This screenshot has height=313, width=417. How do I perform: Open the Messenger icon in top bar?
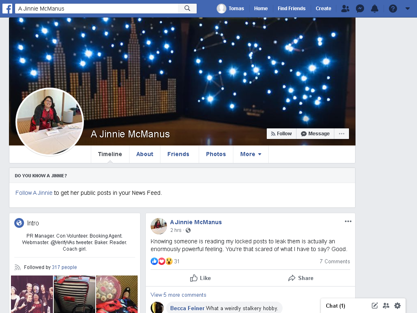[x=360, y=9]
